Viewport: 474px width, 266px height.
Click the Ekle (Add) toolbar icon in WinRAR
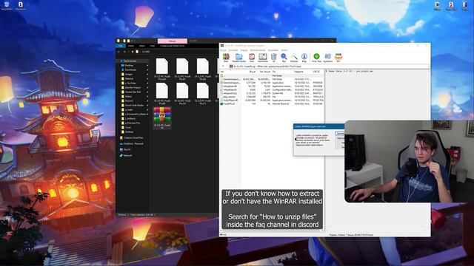(x=226, y=58)
